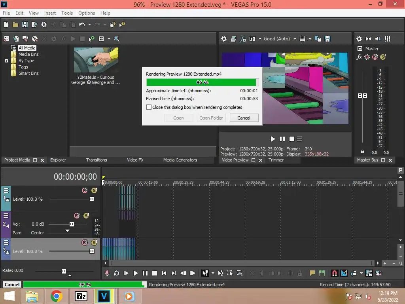The width and height of the screenshot is (405, 304).
Task: Adjust the track 1 Level slider handle
Action: click(92, 199)
